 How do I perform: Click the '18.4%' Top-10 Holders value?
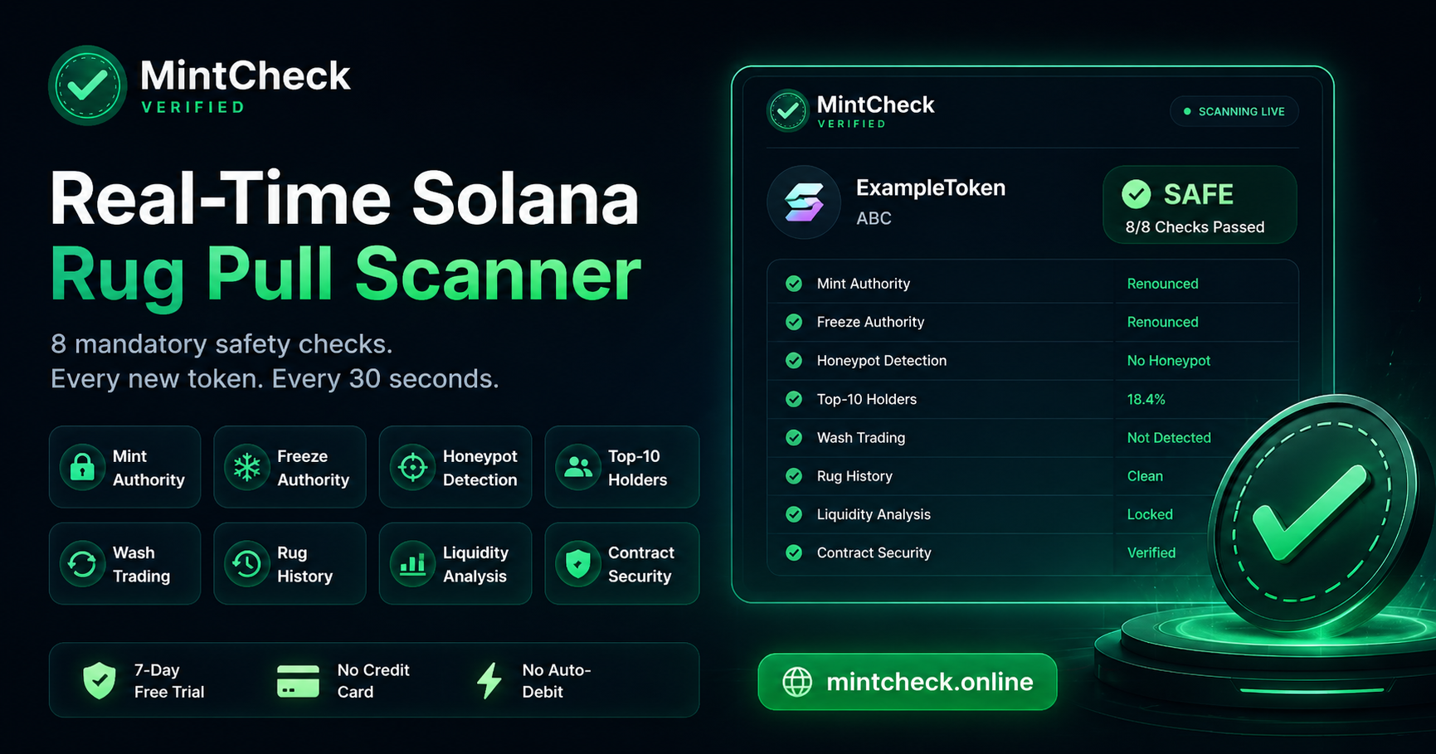(1146, 399)
